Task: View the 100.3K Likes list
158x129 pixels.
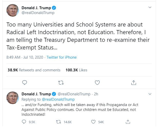Action: point(76,70)
